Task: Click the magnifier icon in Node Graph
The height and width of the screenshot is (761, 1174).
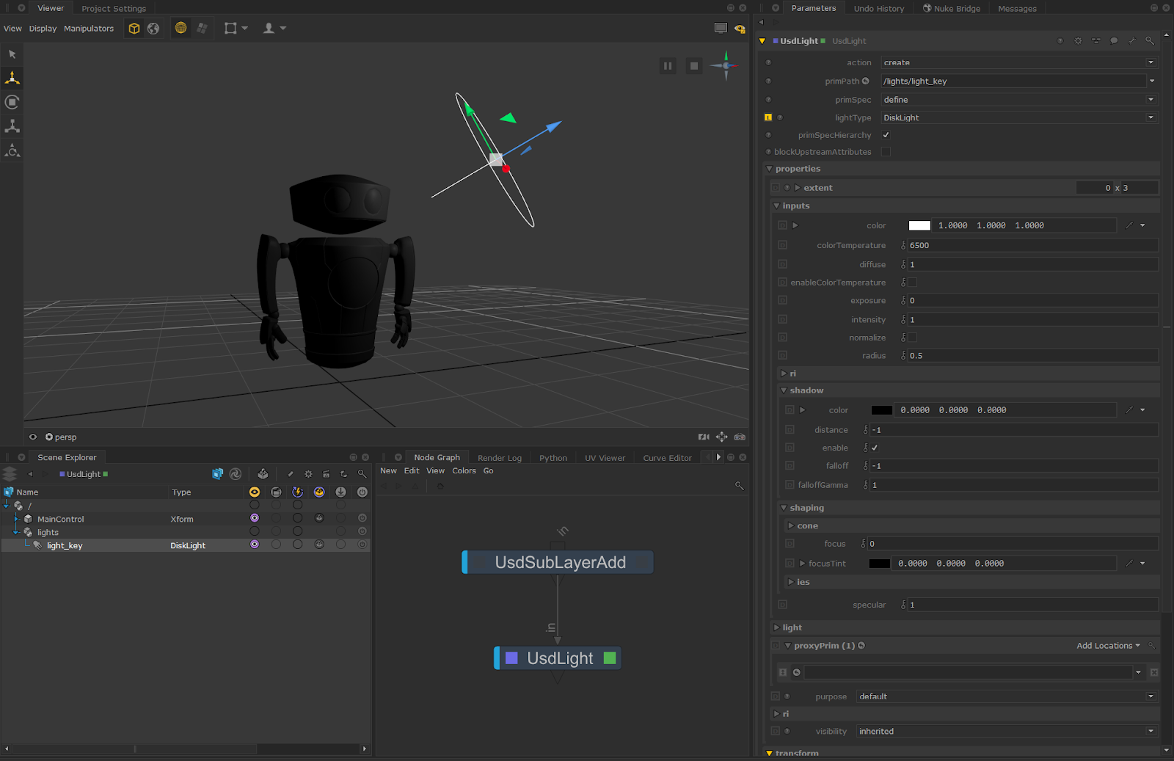Action: tap(739, 486)
